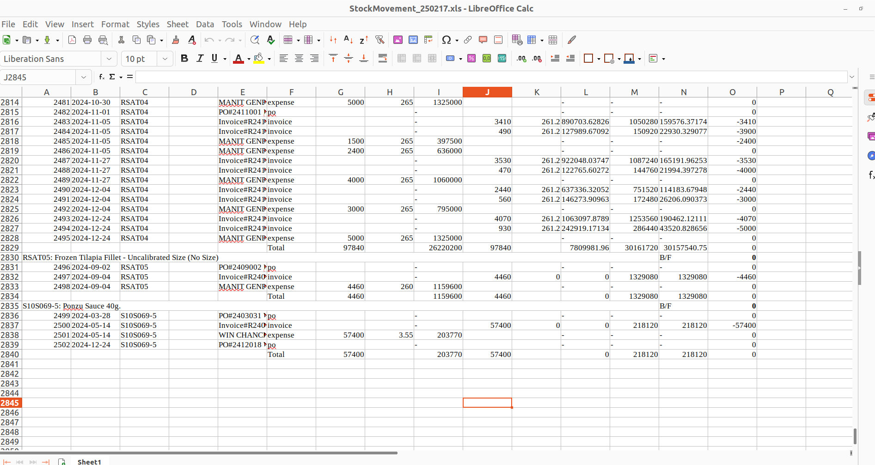Toggle Italic formatting

click(x=200, y=59)
